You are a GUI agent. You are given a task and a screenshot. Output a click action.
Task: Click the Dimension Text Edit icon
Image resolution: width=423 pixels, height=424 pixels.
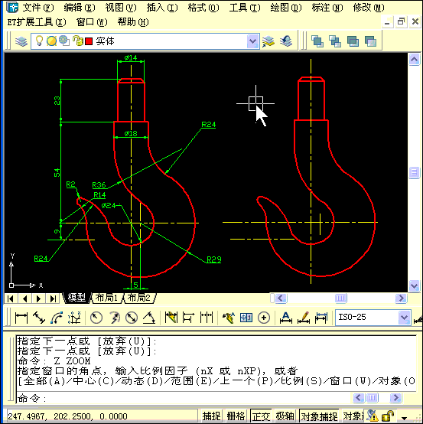click(x=304, y=318)
